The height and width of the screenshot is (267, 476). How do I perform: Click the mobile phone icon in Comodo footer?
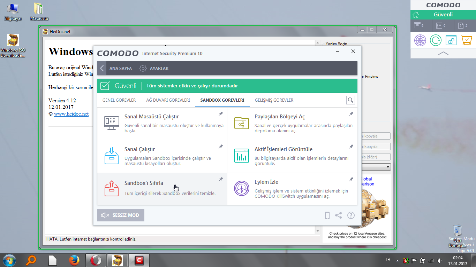coord(327,215)
